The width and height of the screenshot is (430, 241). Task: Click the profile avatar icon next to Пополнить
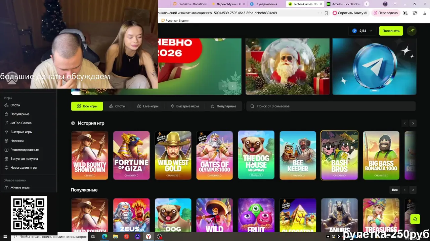pyautogui.click(x=412, y=31)
